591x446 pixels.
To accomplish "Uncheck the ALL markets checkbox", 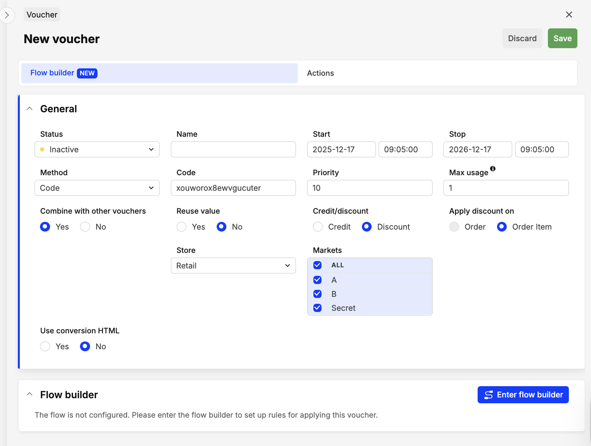I will click(317, 265).
